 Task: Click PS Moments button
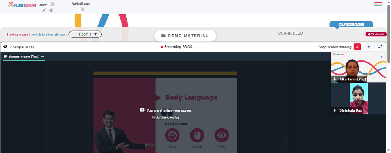376,34
